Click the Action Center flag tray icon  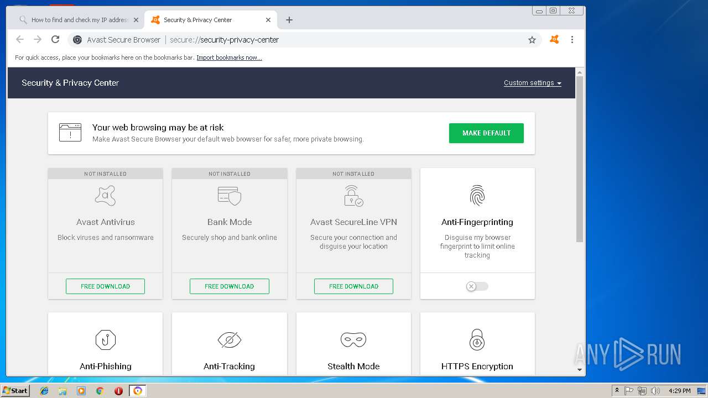pyautogui.click(x=629, y=391)
